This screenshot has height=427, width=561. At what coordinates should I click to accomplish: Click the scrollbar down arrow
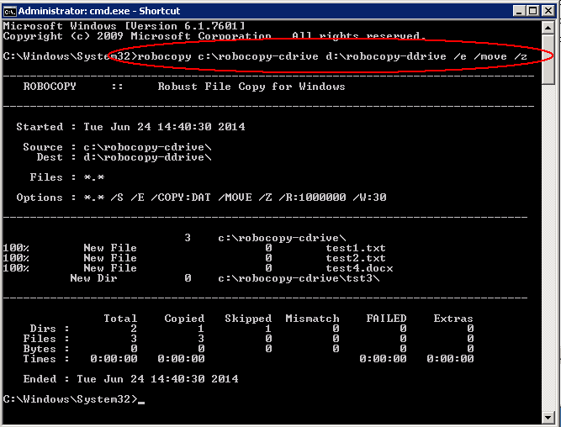(x=548, y=417)
